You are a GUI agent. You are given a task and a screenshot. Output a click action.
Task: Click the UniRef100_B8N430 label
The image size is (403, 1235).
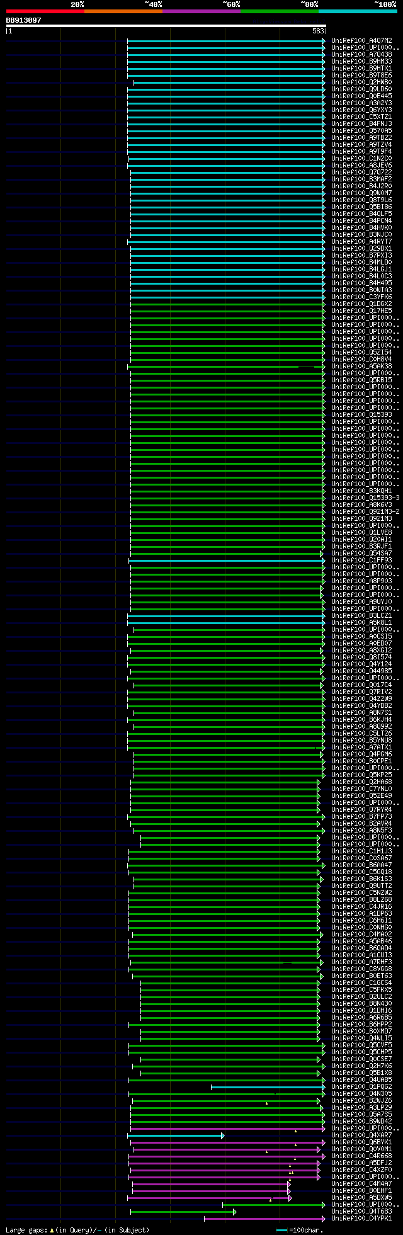point(361,1004)
